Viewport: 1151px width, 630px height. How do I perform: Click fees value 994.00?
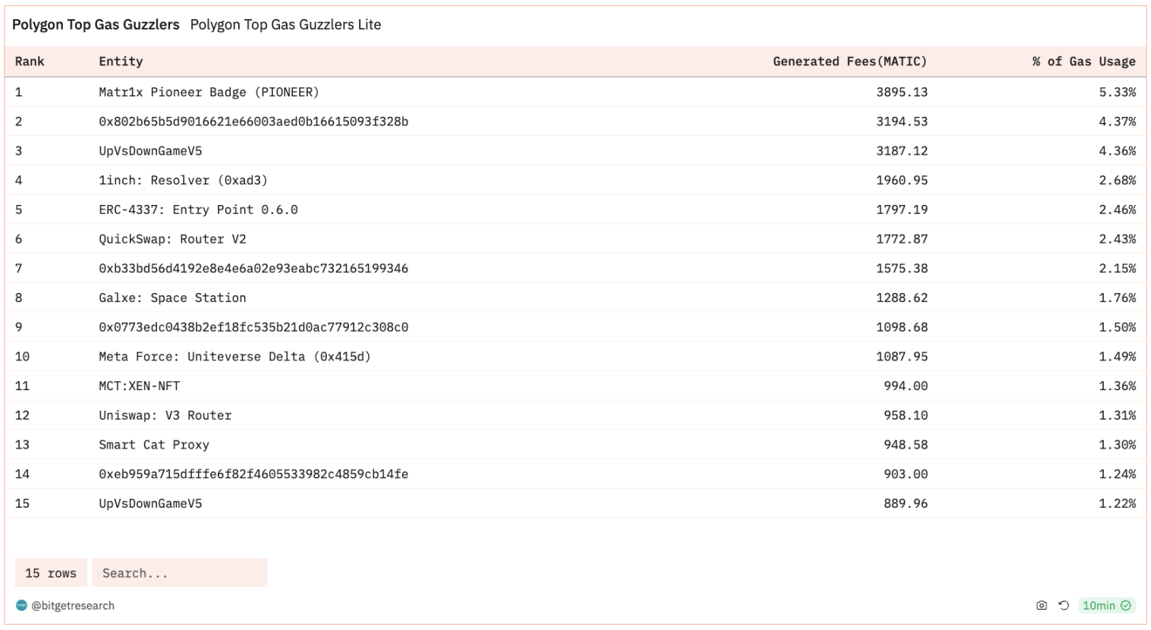905,386
